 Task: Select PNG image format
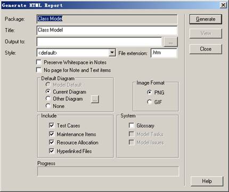coord(150,93)
